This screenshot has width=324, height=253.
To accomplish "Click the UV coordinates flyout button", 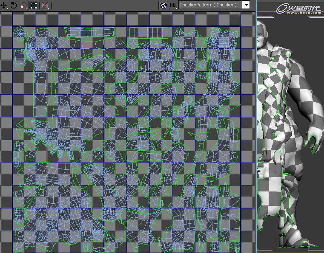I will coord(173,6).
